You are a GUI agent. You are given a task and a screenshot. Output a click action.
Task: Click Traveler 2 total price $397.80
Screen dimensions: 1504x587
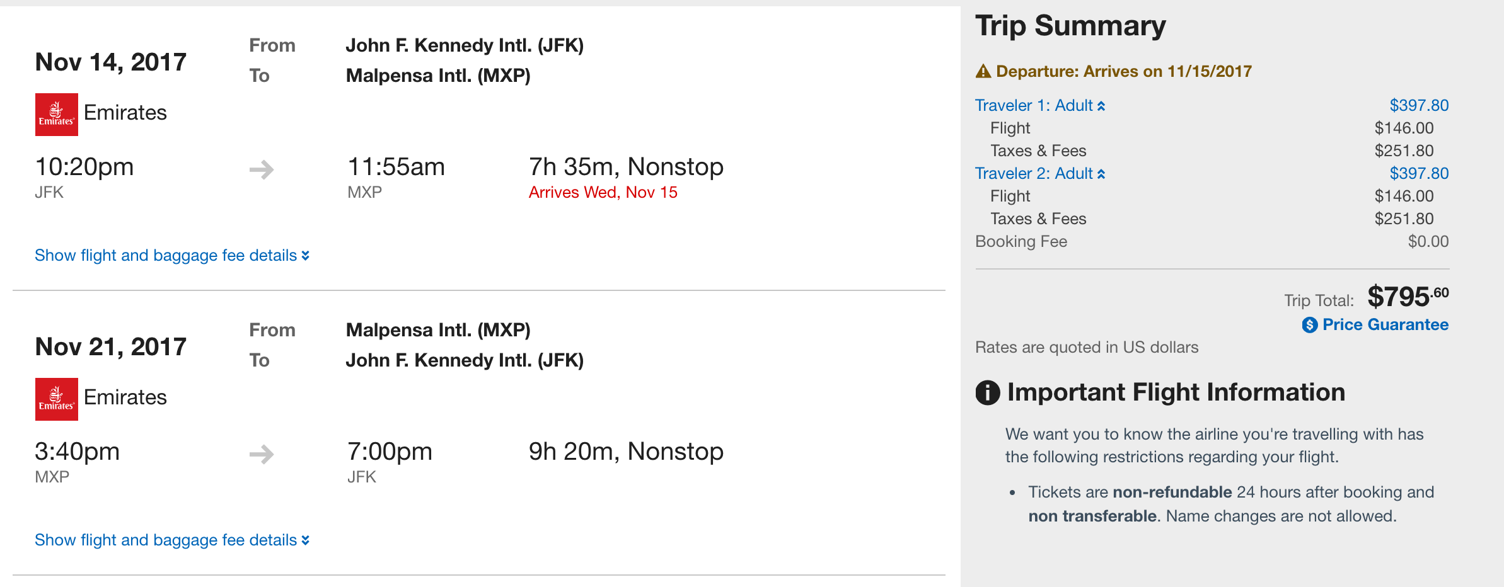click(1419, 173)
